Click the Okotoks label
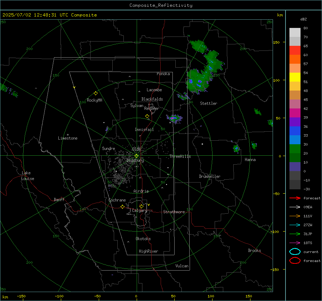Image resolution: width=322 pixels, height=301 pixels. pos(143,239)
